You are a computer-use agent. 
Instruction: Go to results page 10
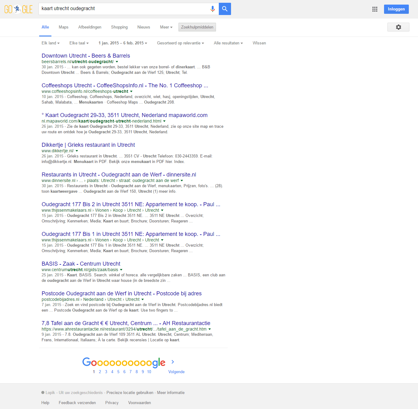point(149,372)
